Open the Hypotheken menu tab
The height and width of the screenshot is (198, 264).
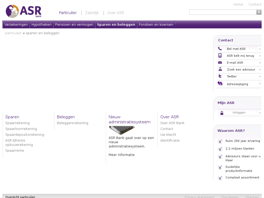[41, 25]
